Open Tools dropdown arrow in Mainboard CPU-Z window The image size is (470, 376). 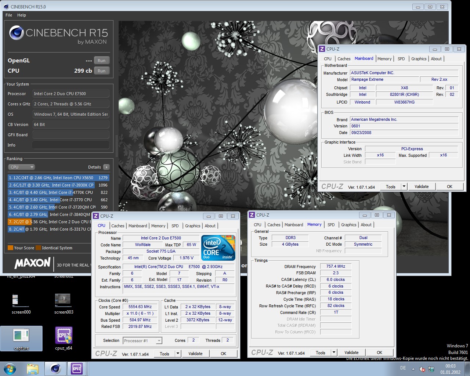tap(404, 187)
